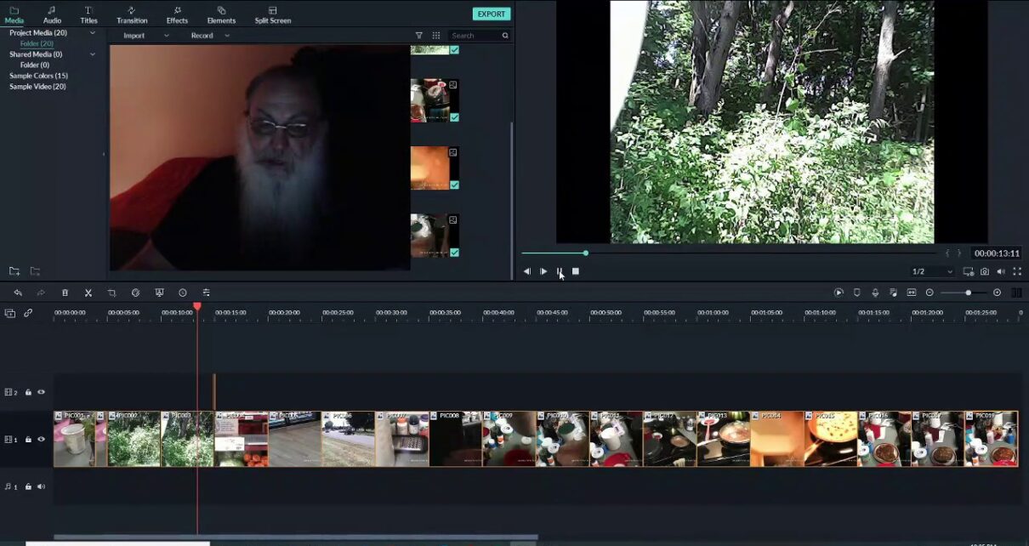Click the Undo arrow in timeline toolbar
The width and height of the screenshot is (1029, 546).
tap(18, 293)
